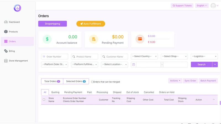This screenshot has height=124, width=221.
Task: Click the Tracking No column header
Action: pyautogui.click(x=116, y=100)
